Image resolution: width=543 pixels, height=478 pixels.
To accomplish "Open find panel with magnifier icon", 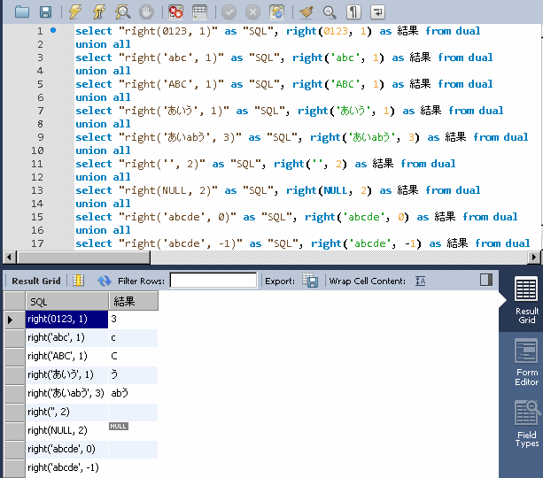I will [x=330, y=12].
